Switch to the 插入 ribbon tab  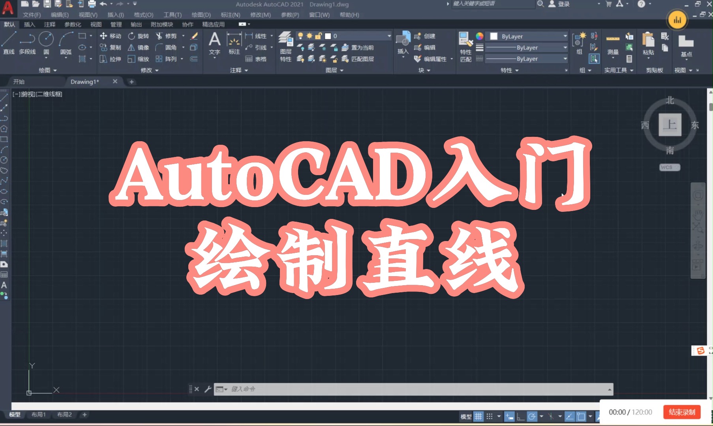[x=29, y=24]
